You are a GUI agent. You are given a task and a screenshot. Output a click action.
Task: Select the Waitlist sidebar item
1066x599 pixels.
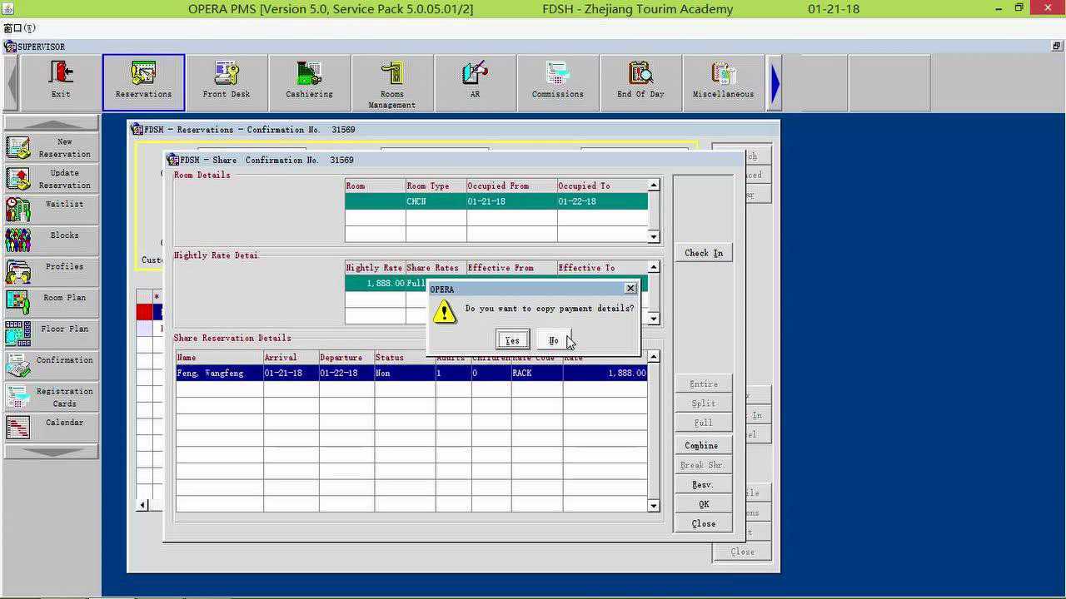(x=51, y=208)
